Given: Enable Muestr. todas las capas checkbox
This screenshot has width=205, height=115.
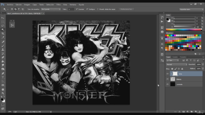Looking at the screenshot, I should point(98,9).
